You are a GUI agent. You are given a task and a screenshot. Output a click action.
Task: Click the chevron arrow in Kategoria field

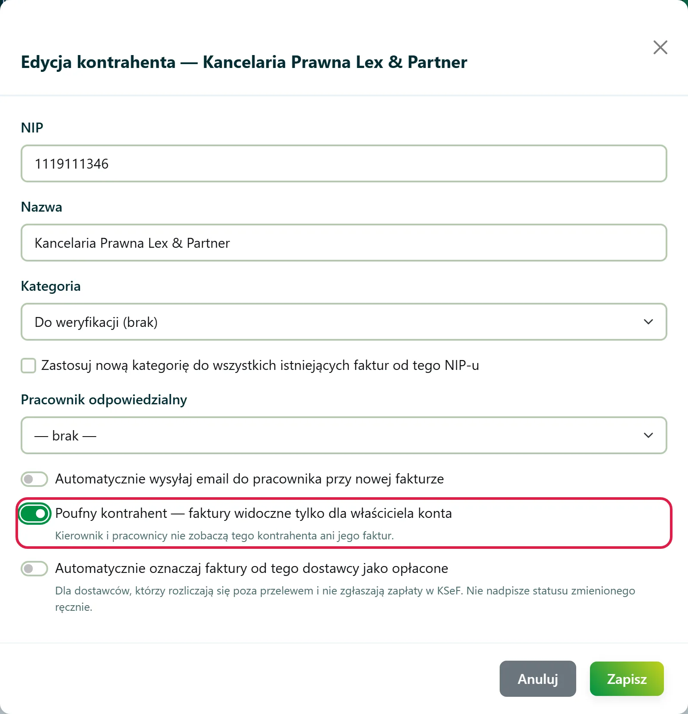pos(648,322)
